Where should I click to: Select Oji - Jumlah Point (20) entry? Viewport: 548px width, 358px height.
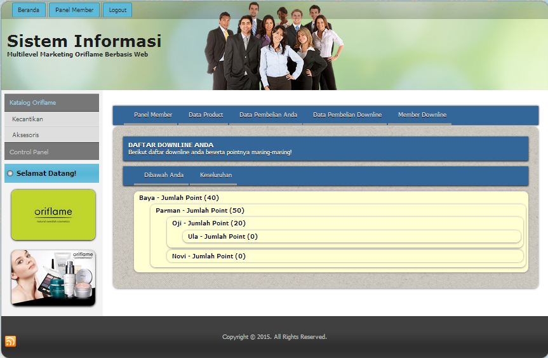pos(209,223)
